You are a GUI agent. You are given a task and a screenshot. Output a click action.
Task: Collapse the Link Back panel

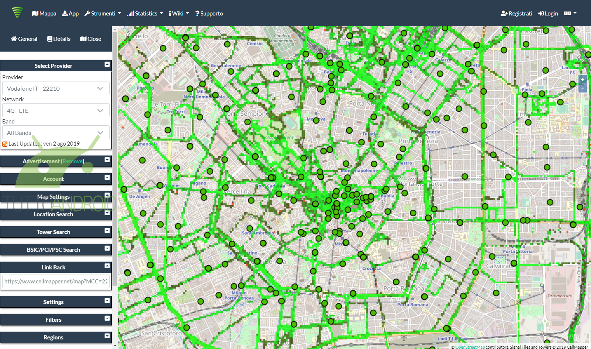click(x=107, y=266)
